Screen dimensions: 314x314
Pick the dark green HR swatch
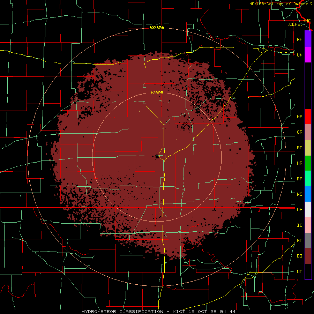pos(308,163)
